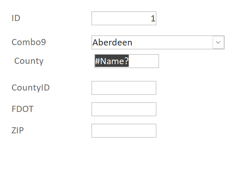231x170 pixels.
Task: Click the Aberdeen text in Combo9
Action: (x=112, y=43)
